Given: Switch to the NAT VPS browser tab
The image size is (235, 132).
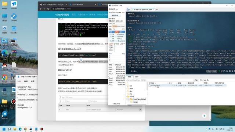Looking at the screenshot, I should point(53,5).
